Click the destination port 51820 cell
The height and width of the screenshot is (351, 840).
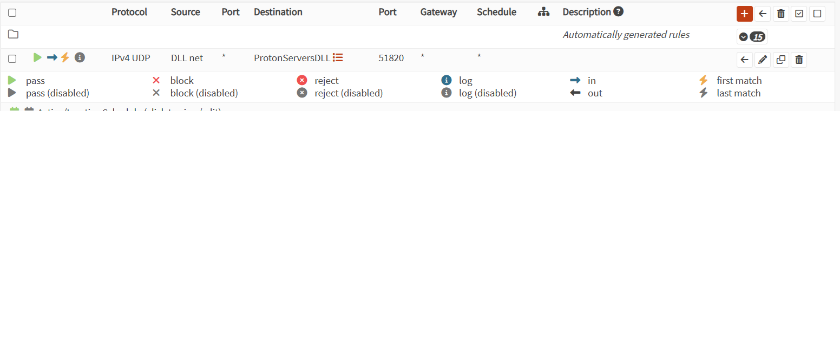tap(391, 58)
